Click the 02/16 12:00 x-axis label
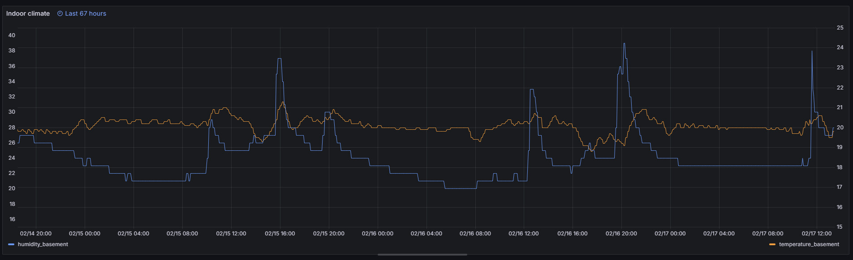The image size is (853, 260). pos(523,234)
